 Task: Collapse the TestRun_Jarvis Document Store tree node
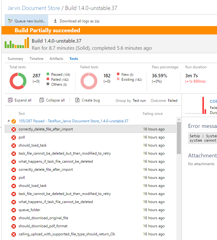(9, 121)
